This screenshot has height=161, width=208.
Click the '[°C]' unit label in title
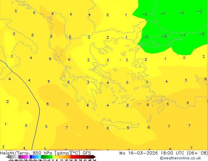click(75, 153)
